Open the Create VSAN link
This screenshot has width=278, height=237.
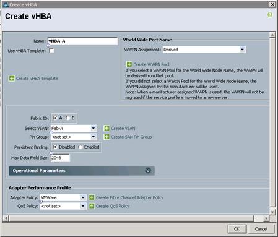[x=123, y=128]
